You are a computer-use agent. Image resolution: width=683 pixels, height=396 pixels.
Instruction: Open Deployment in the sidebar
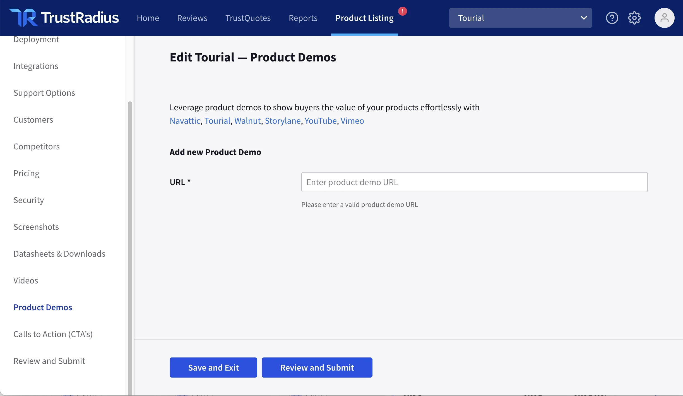(x=36, y=39)
